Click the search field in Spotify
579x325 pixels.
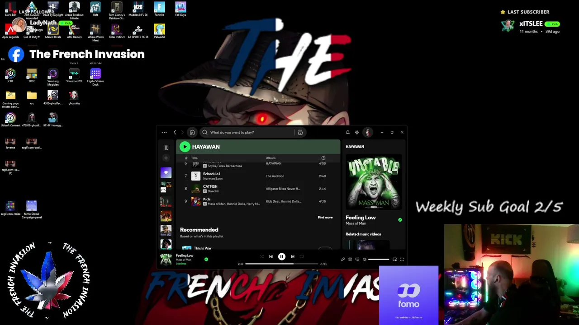coord(247,132)
